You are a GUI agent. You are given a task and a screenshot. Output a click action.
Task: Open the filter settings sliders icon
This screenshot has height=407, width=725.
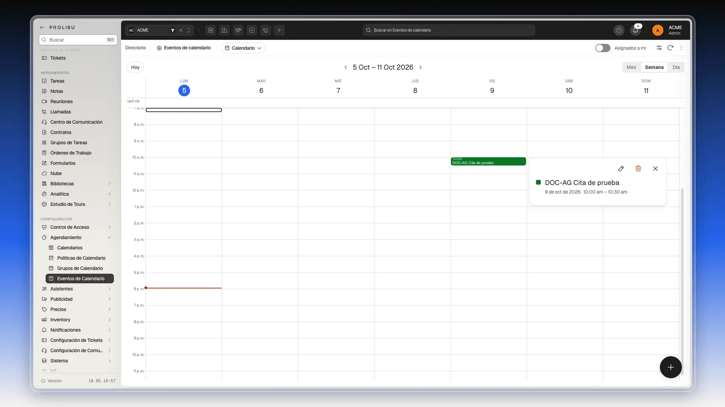659,48
